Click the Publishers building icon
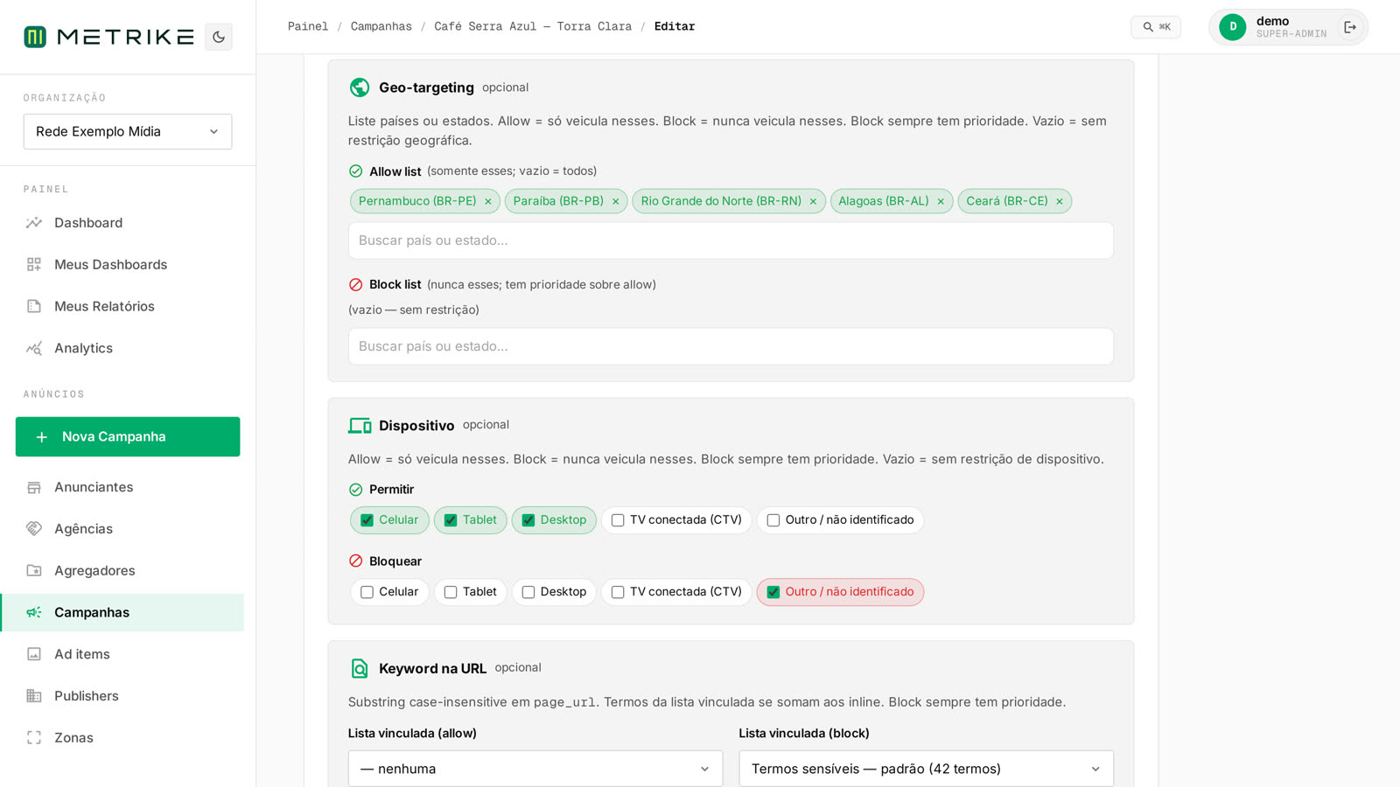1400x787 pixels. 34,696
